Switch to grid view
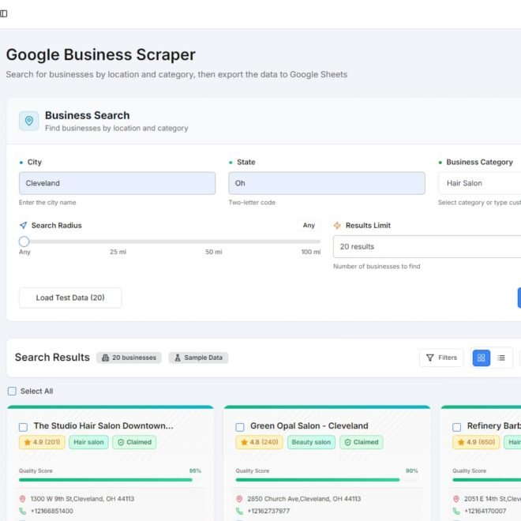Viewport: 521px width, 521px height. click(481, 358)
